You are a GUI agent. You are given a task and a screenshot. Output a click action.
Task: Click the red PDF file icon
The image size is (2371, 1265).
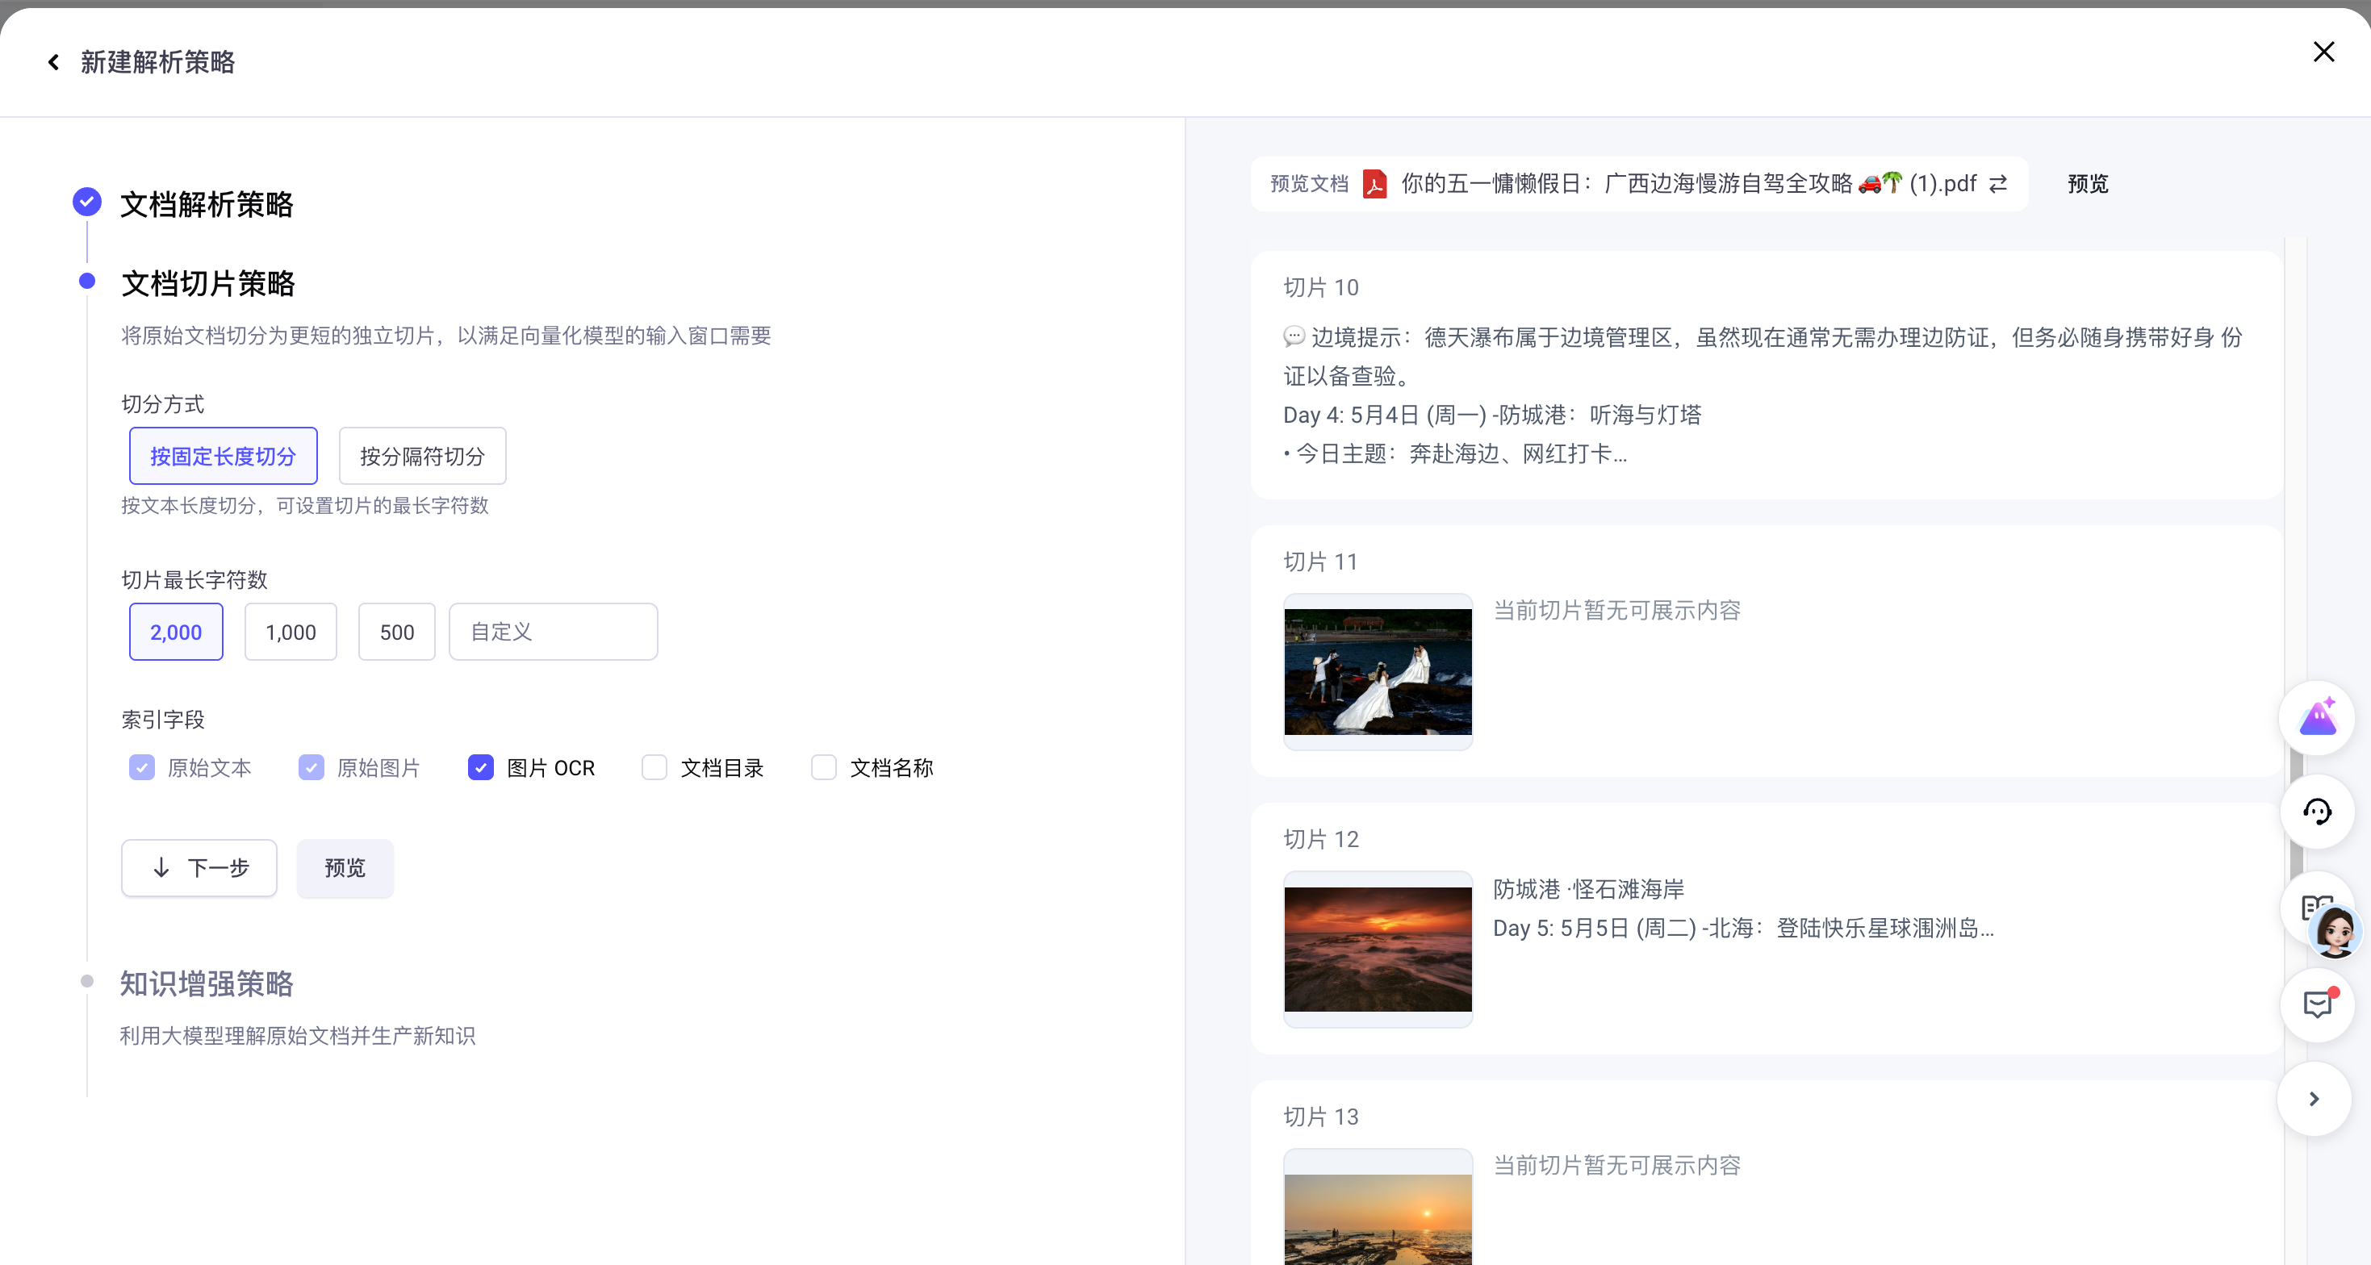[x=1375, y=184]
